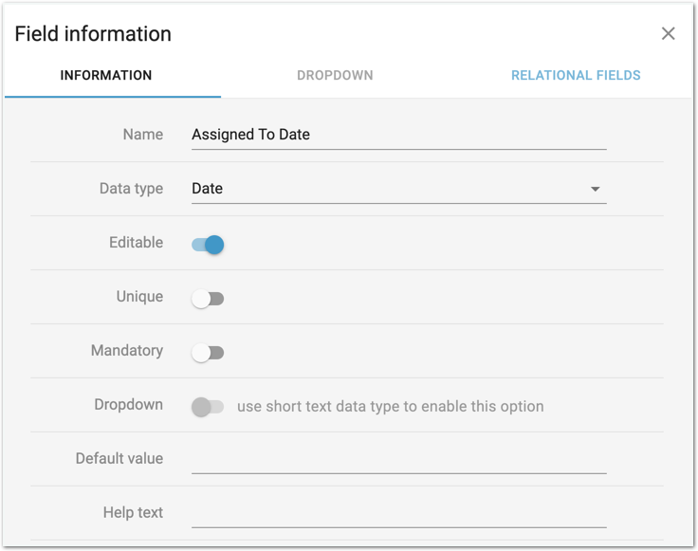Click the Field information dialog title
Viewport: 698px width, 551px height.
(93, 34)
